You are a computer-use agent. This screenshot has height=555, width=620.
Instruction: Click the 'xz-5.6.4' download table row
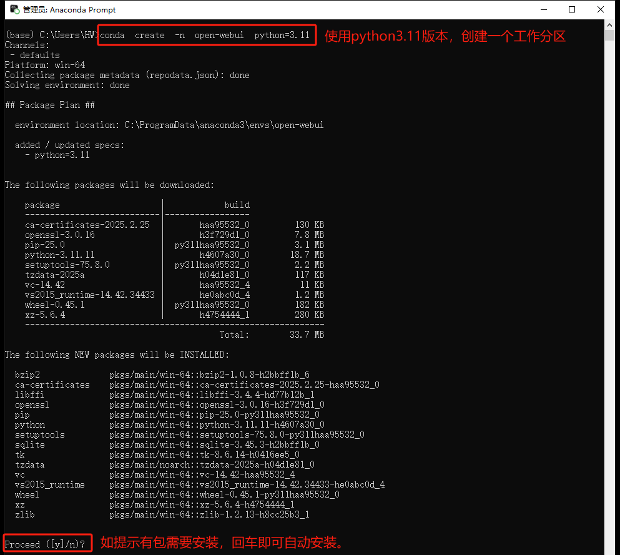tap(174, 315)
